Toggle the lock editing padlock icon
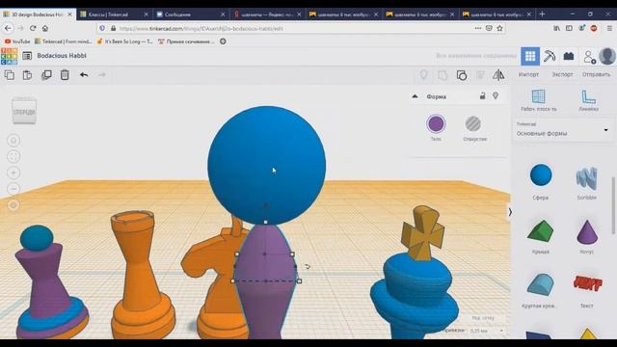 pyautogui.click(x=482, y=96)
